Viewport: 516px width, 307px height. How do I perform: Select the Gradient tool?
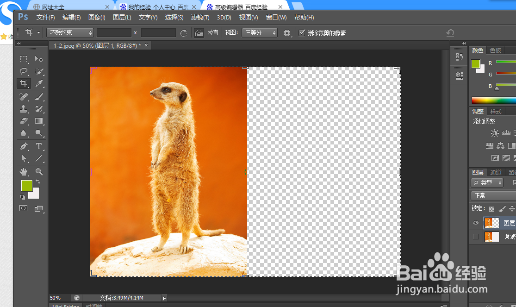[x=39, y=121]
